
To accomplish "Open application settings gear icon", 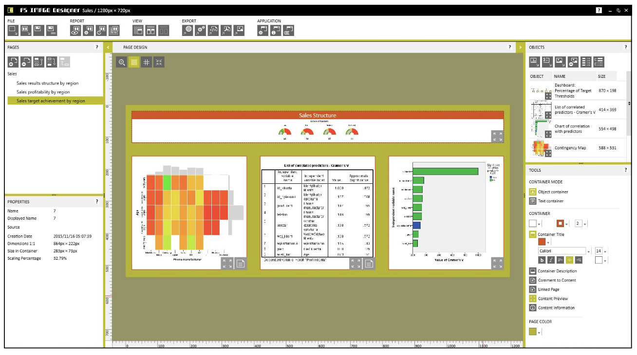I will [263, 31].
